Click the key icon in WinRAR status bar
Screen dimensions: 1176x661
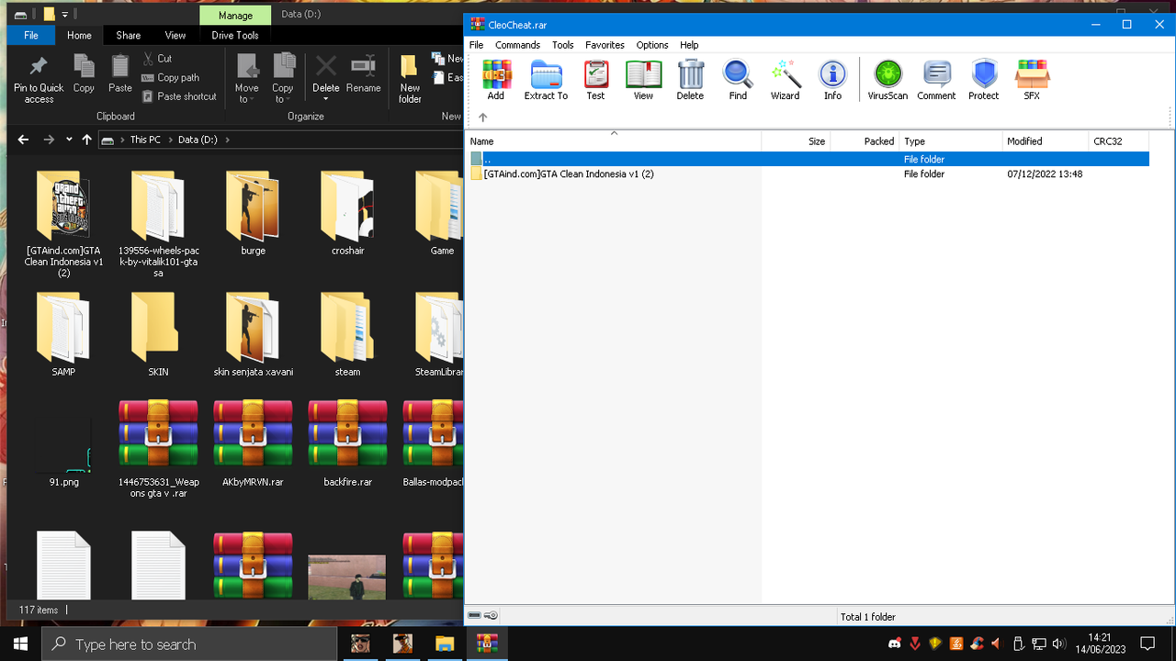point(492,615)
